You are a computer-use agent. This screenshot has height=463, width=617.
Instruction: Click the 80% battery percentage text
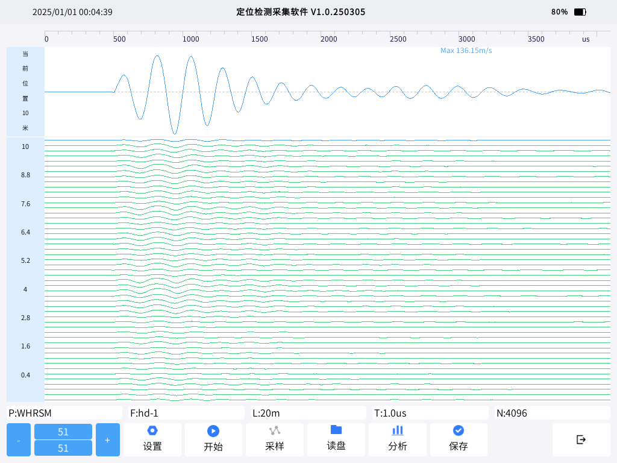point(559,12)
